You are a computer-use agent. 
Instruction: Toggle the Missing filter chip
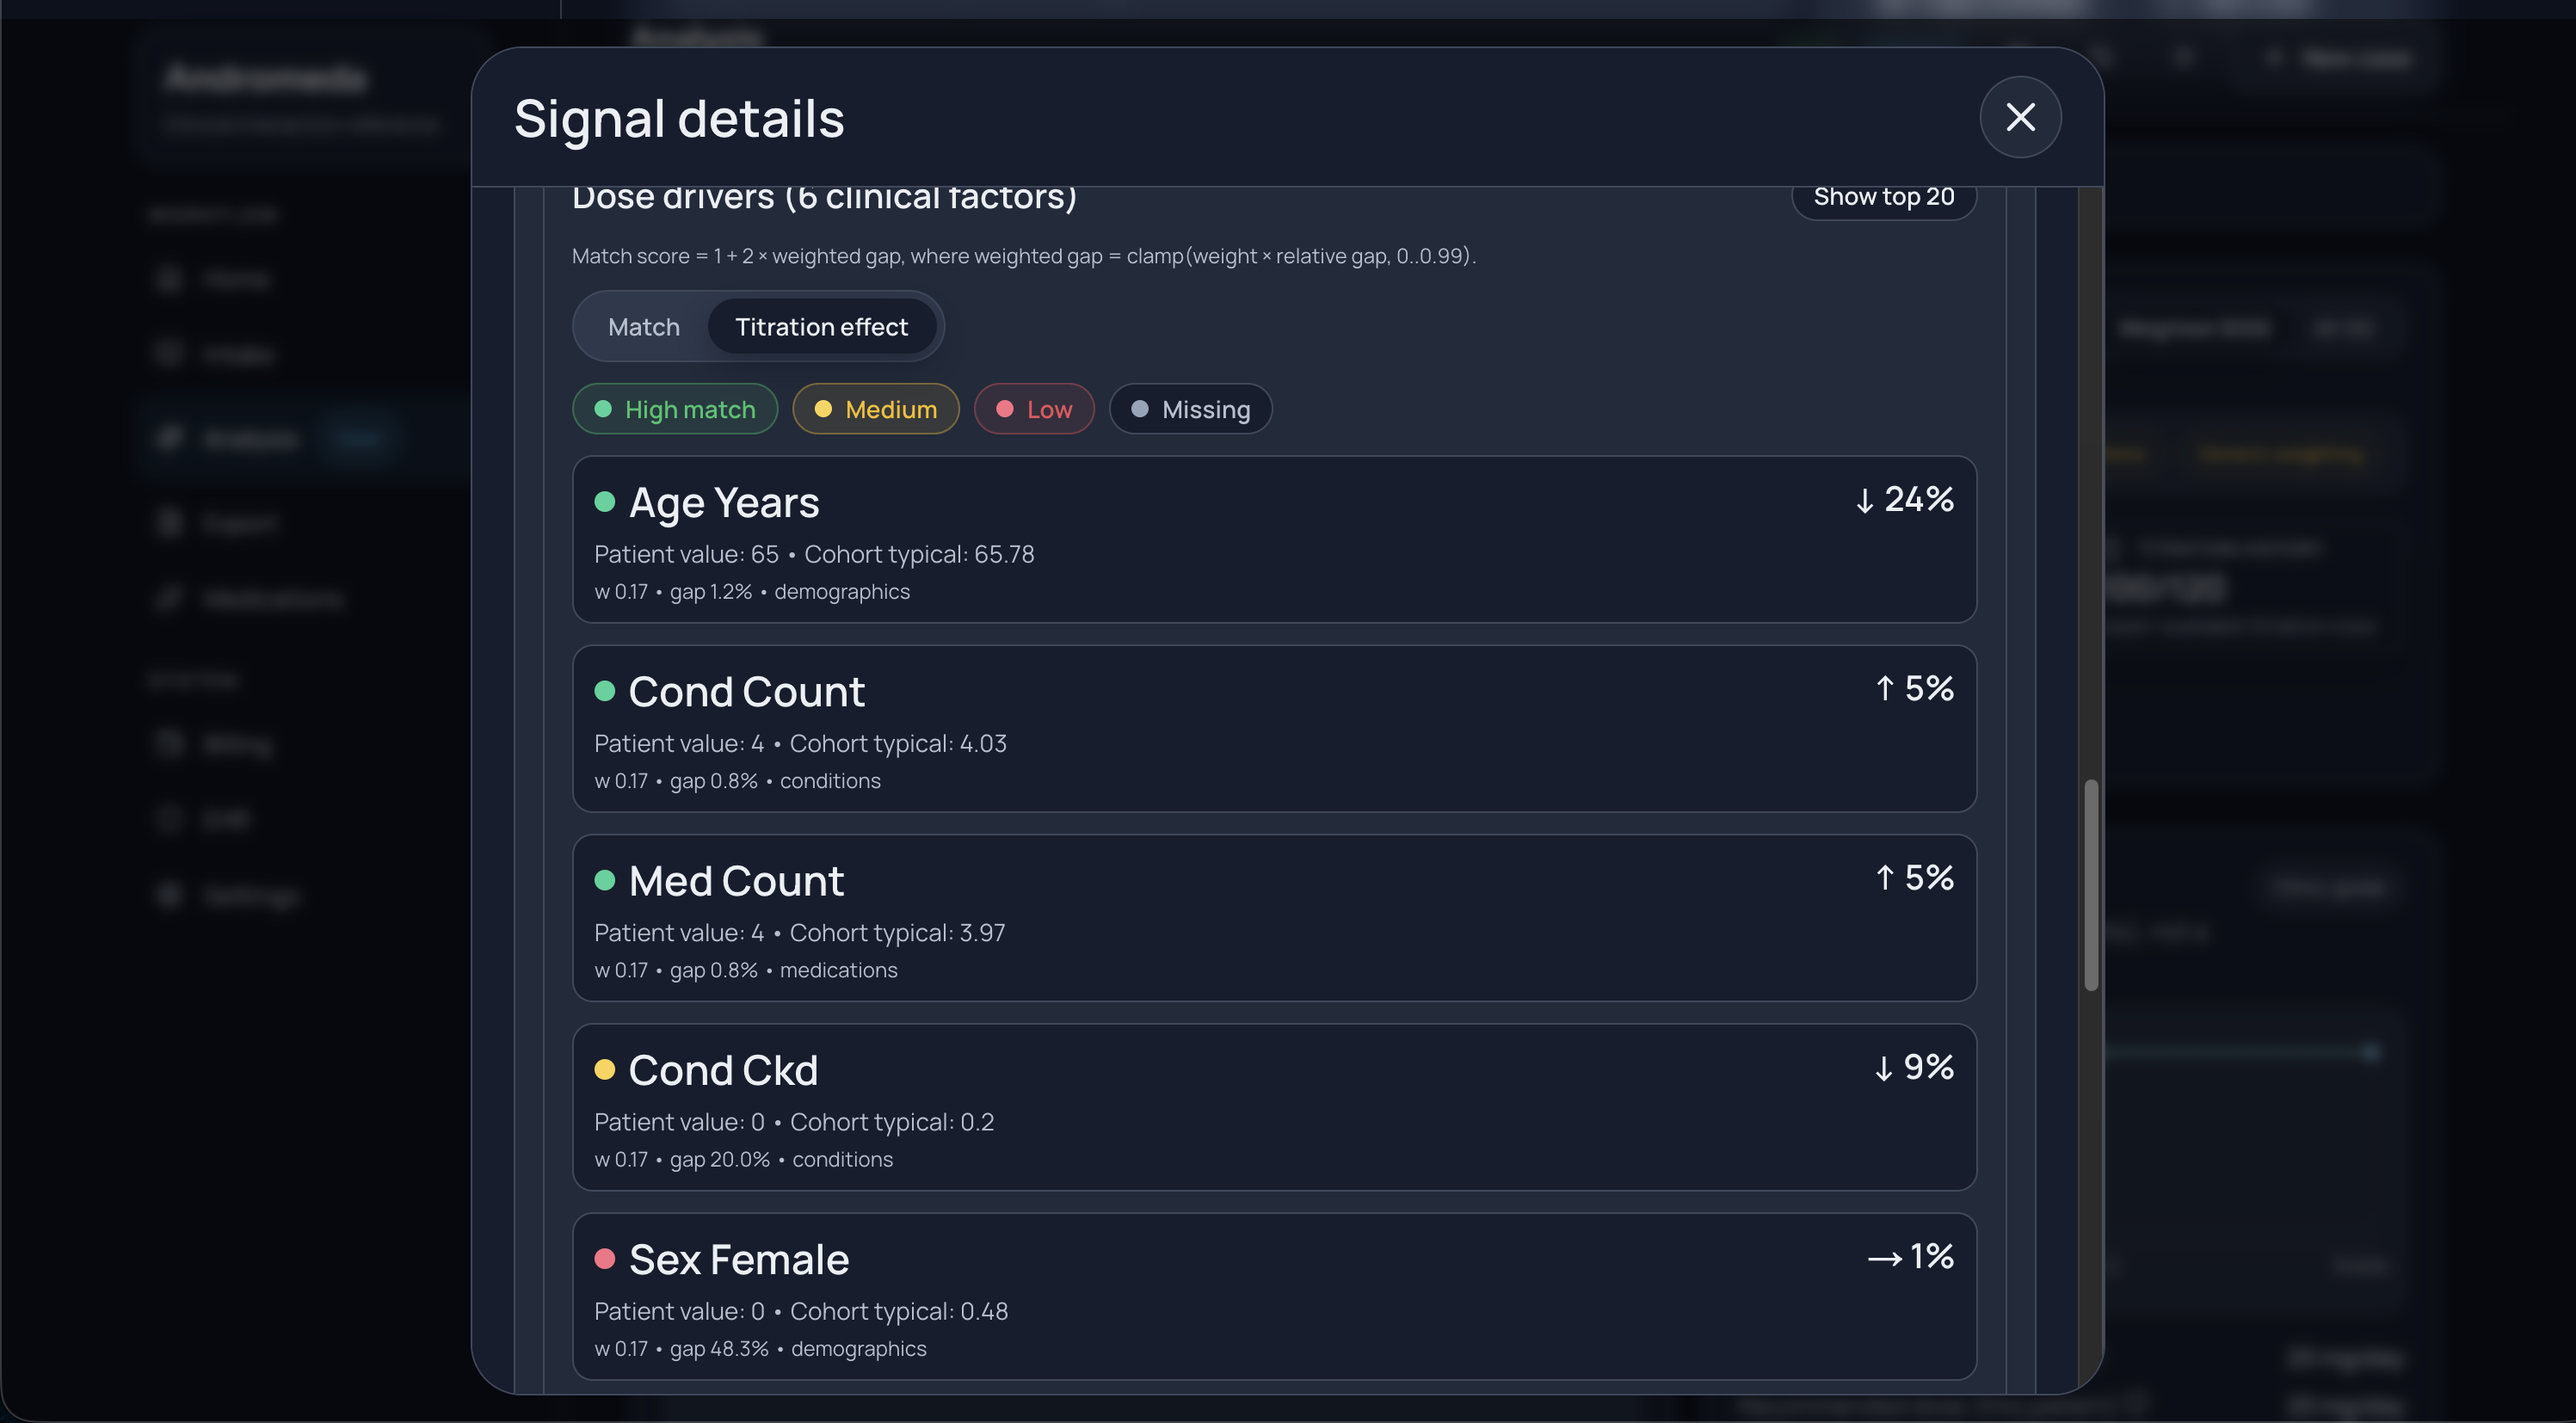coord(1190,409)
